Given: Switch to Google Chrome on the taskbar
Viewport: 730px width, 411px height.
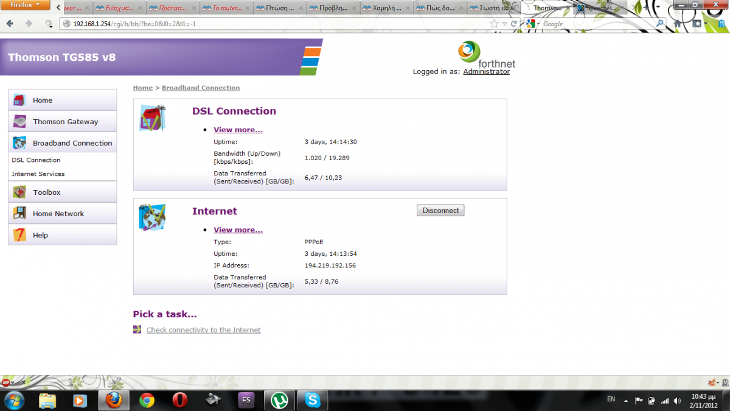Looking at the screenshot, I should pos(147,400).
